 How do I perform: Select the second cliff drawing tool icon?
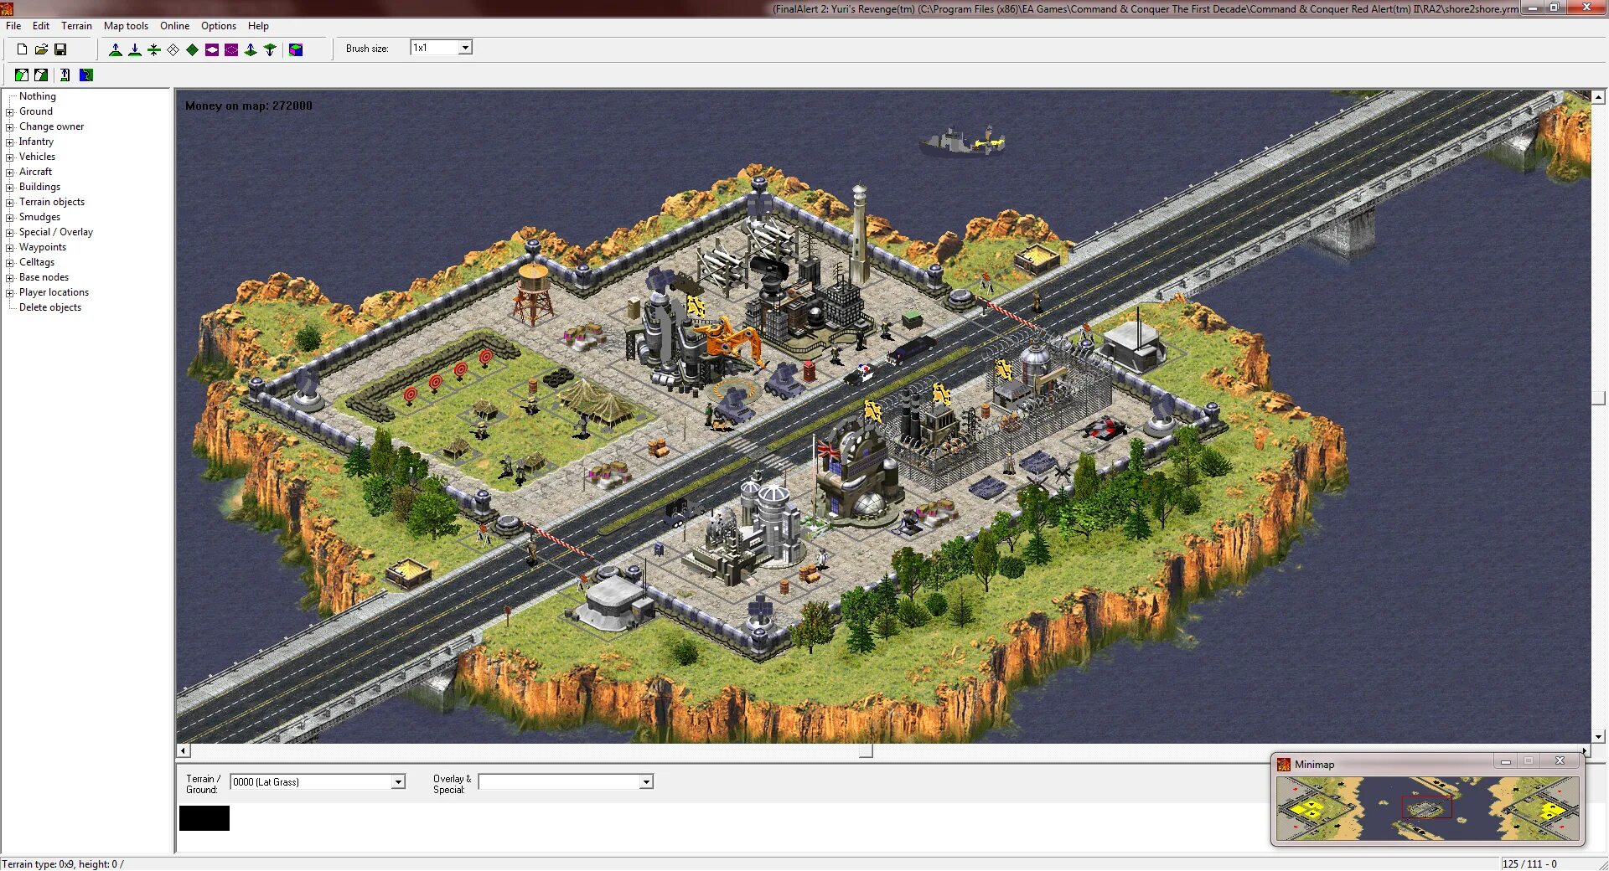41,75
